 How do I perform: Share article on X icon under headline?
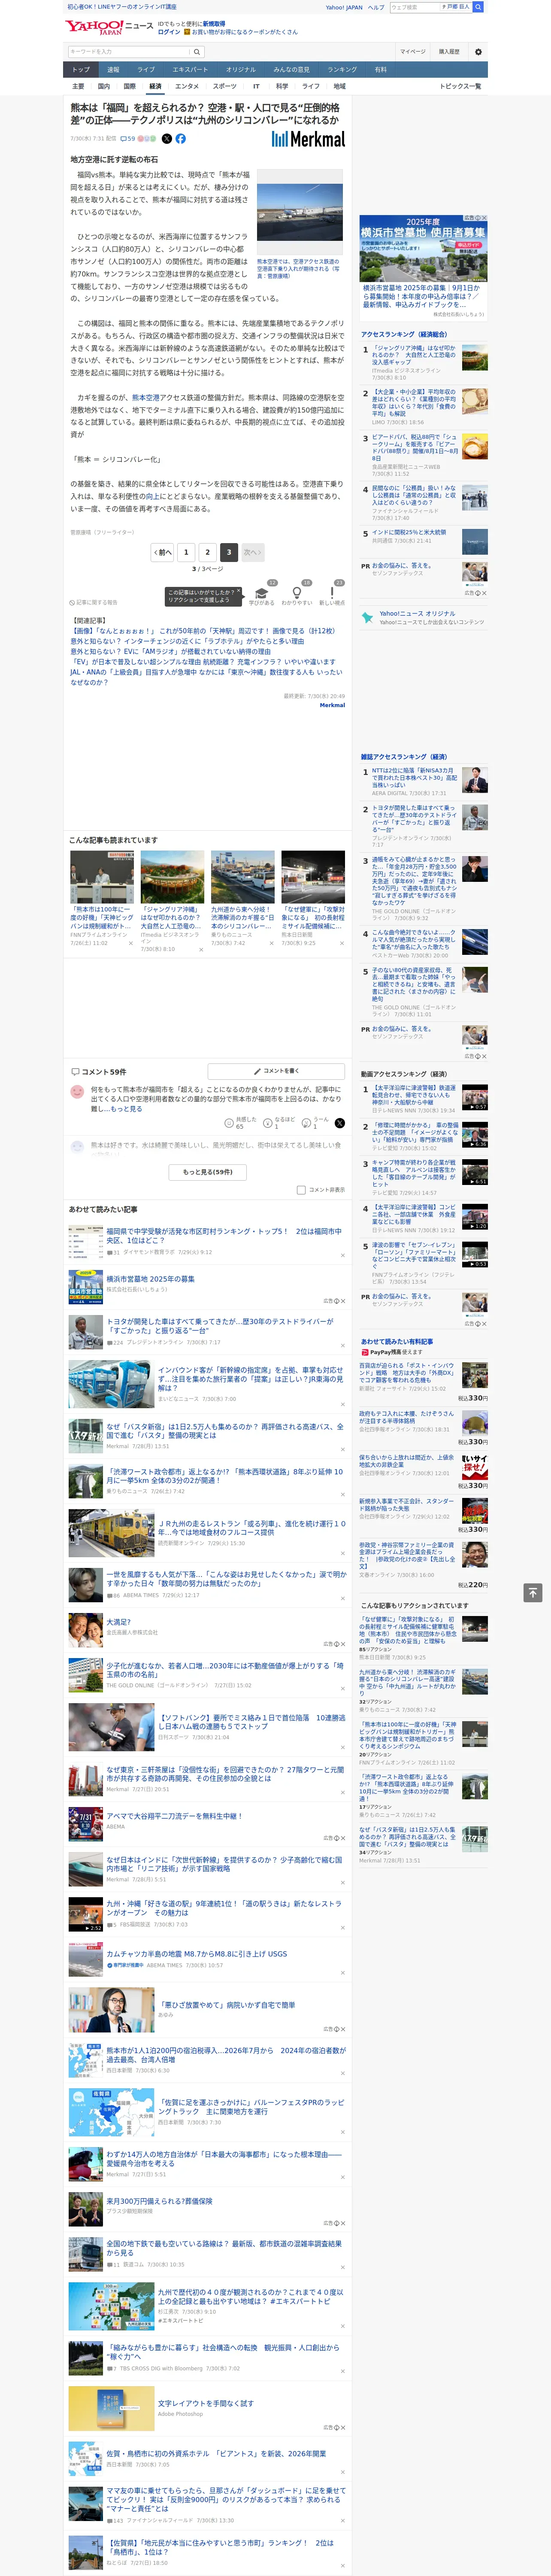[x=167, y=139]
